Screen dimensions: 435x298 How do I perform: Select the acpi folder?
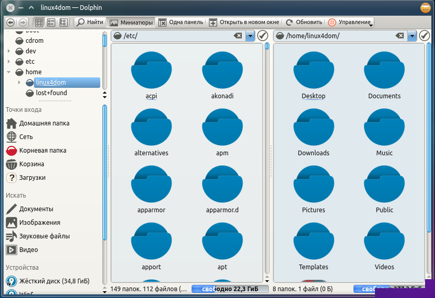[x=151, y=75]
